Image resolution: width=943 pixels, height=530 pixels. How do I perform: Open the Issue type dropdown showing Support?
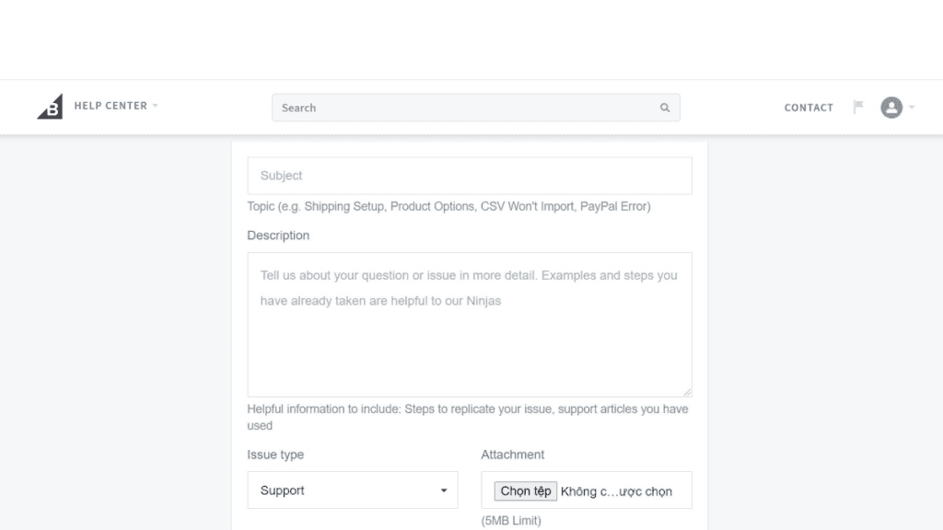[352, 490]
